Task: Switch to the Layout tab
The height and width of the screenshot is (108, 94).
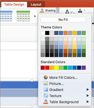Action: 36,5
